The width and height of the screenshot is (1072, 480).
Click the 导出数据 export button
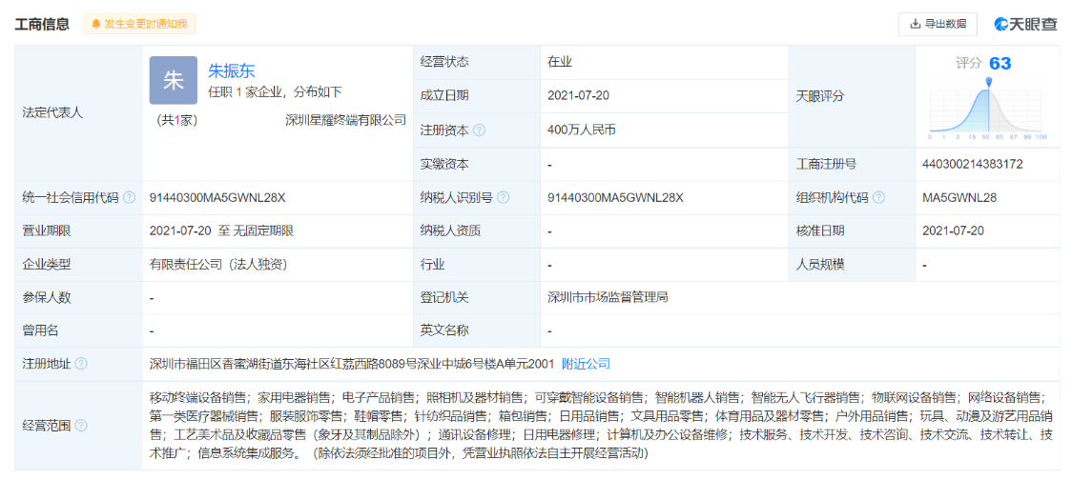938,24
